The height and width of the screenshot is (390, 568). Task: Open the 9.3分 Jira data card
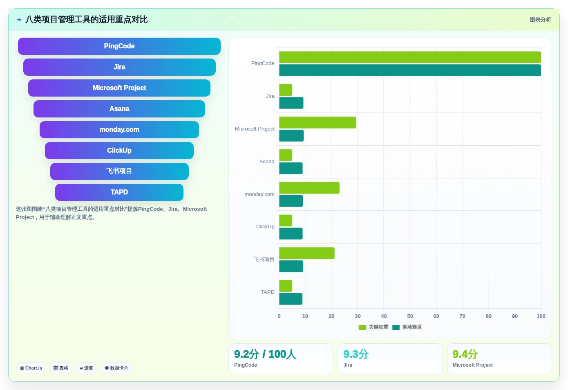coord(390,358)
